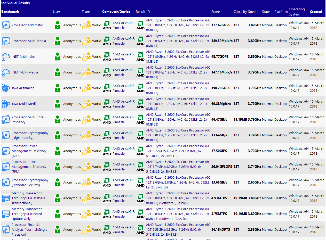Viewport: 326px width, 240px height.
Task: Click the Processor Financial Analysis row icon
Action: point(6,230)
